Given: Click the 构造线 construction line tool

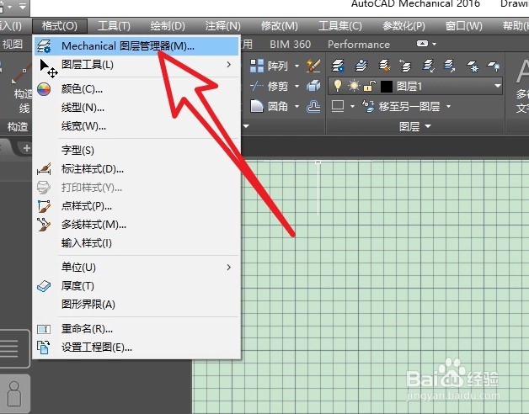Looking at the screenshot, I should click(21, 88).
